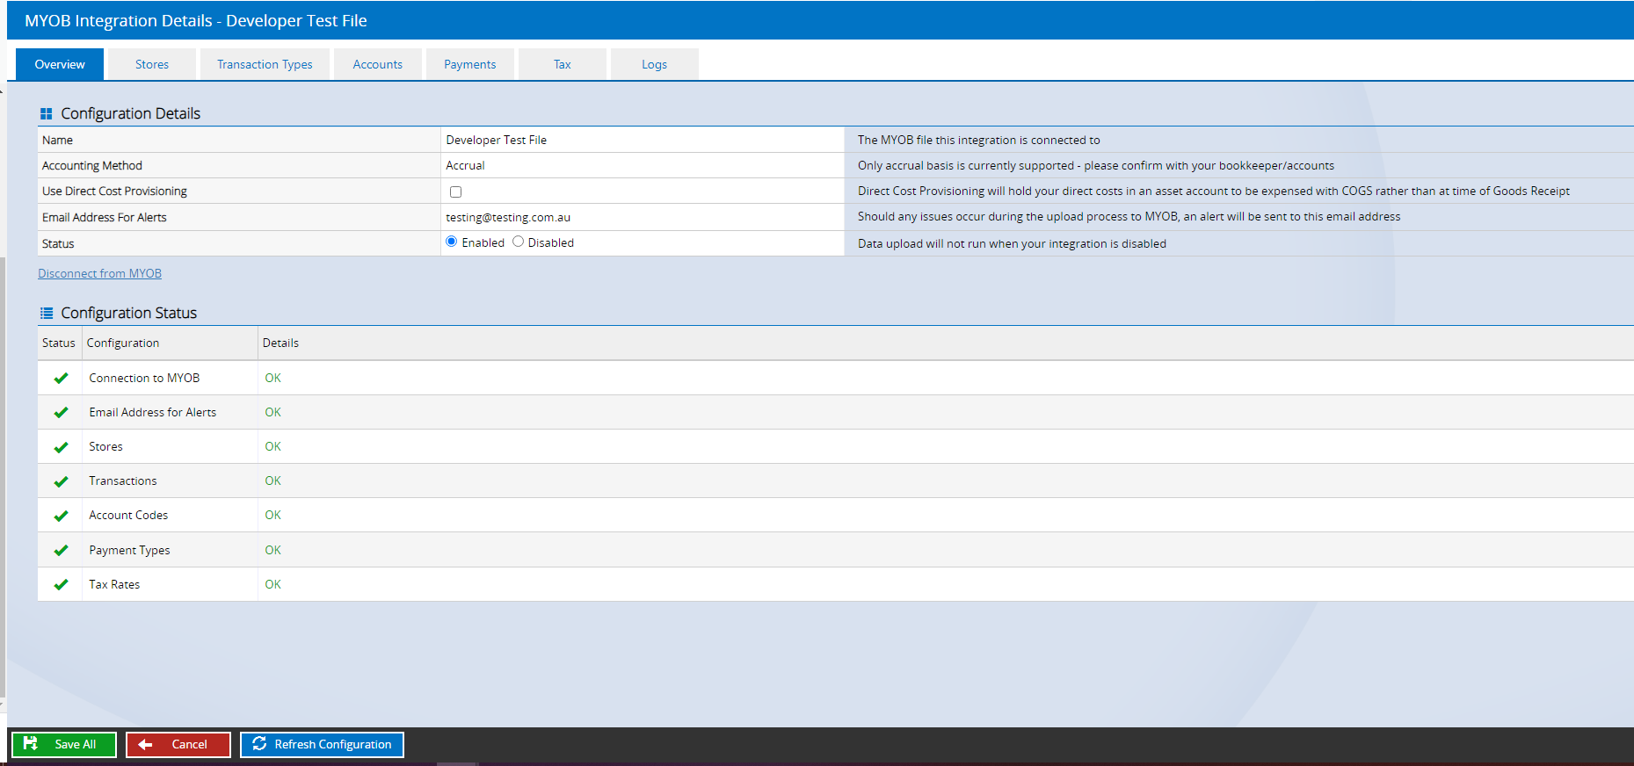Click the green check for Email Address for Alerts
This screenshot has height=766, width=1634.
coord(61,412)
